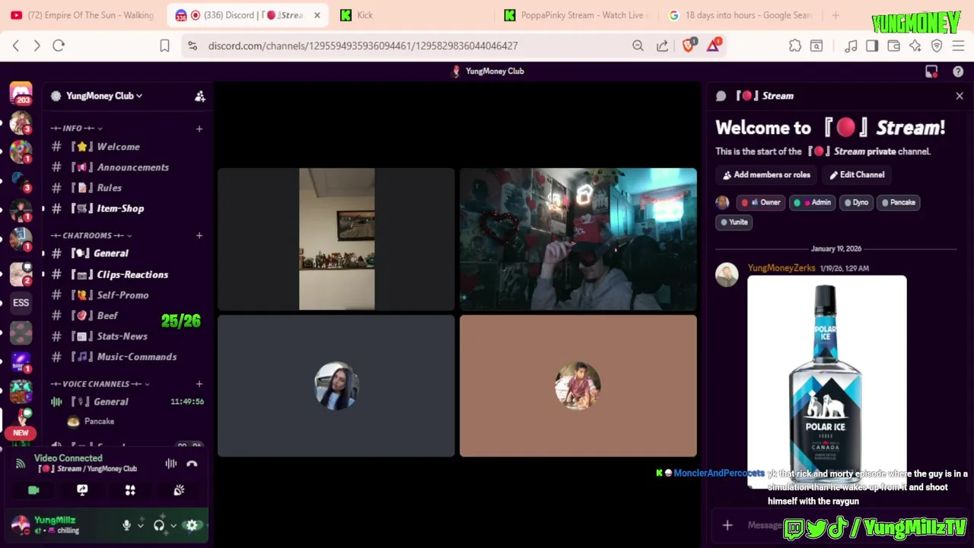Click Edit Channel button

pos(857,175)
